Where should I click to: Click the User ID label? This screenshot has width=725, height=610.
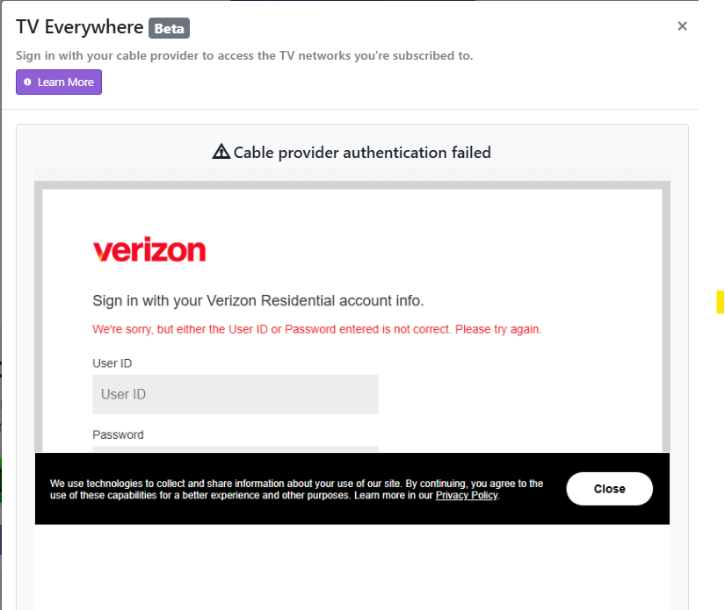pyautogui.click(x=112, y=363)
